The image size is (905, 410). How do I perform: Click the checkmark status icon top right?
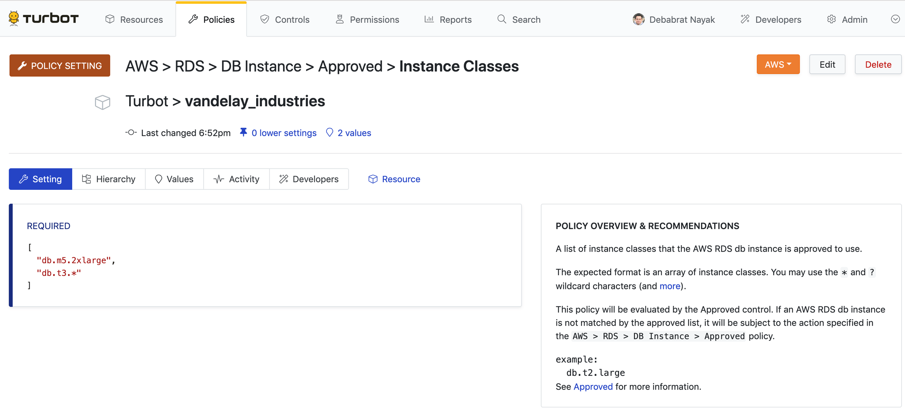pos(895,19)
